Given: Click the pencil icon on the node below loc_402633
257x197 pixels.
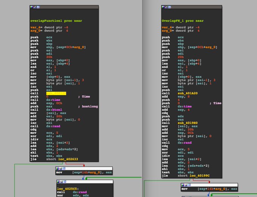Looking at the screenshot, I should [x=60, y=168].
